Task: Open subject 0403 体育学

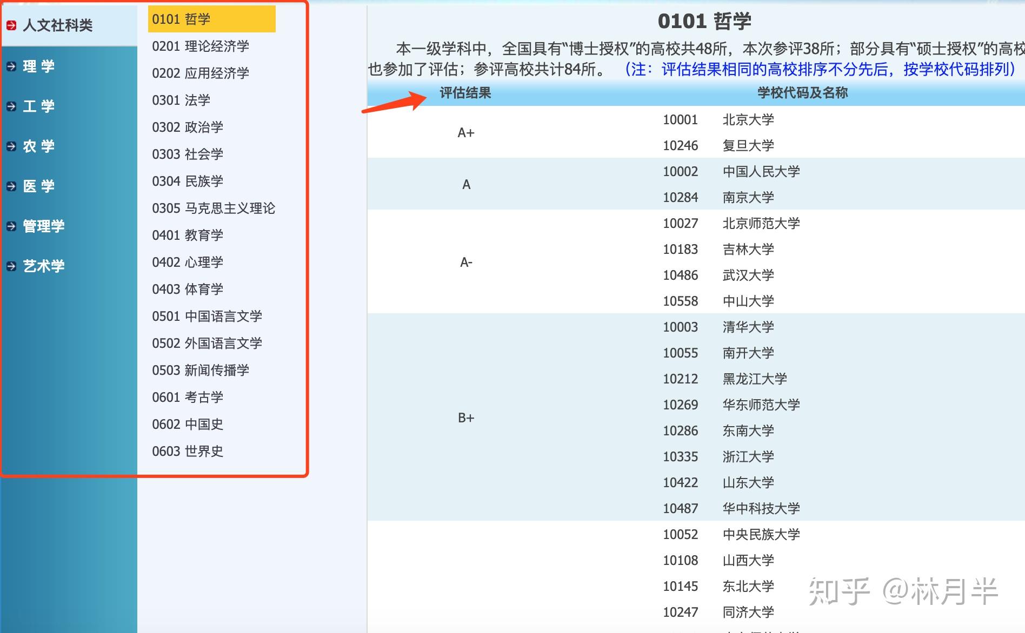Action: pyautogui.click(x=188, y=289)
